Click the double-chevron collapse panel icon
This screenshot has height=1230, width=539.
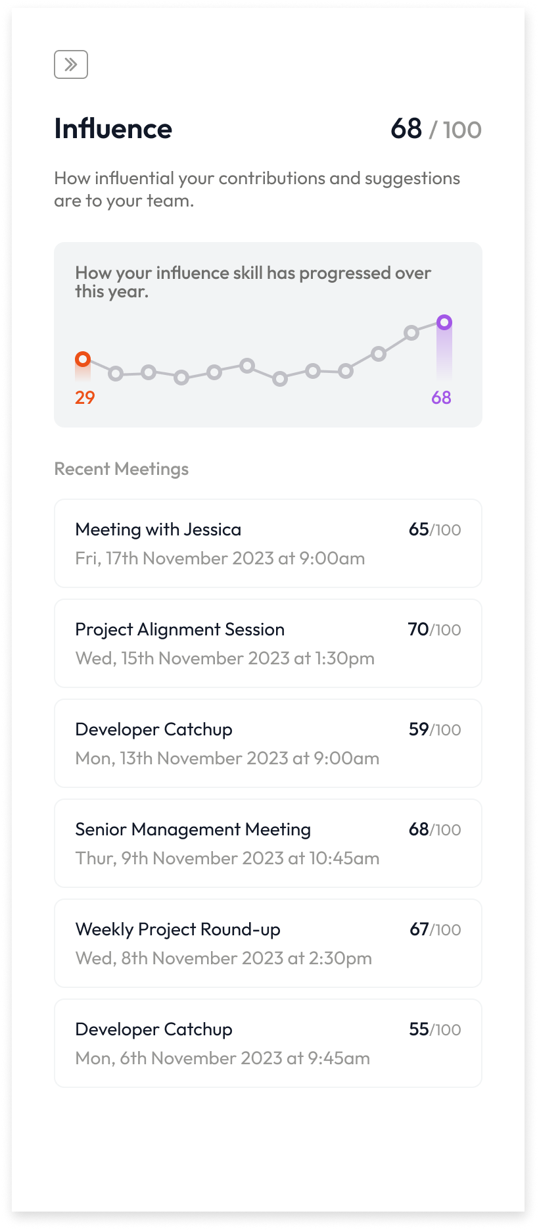pos(71,64)
